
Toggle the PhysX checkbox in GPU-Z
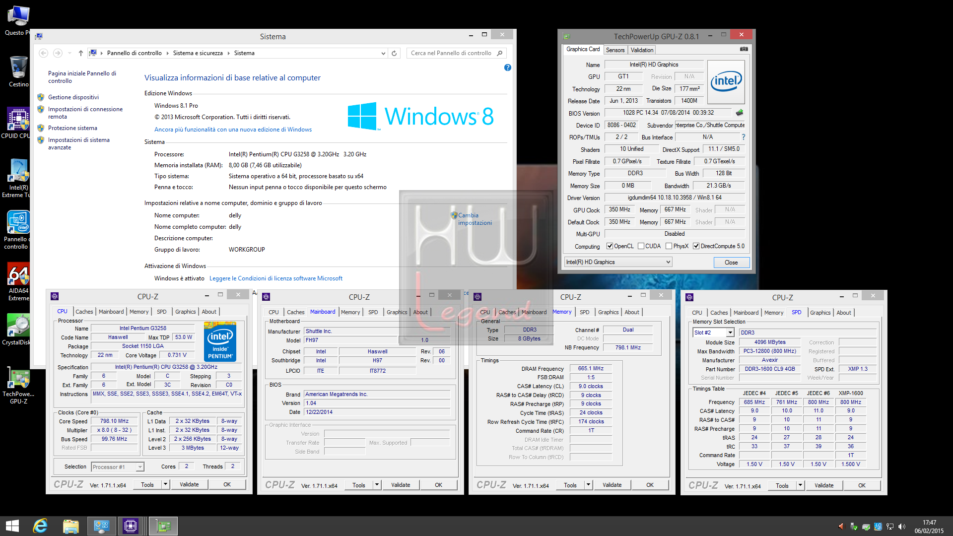click(x=669, y=246)
